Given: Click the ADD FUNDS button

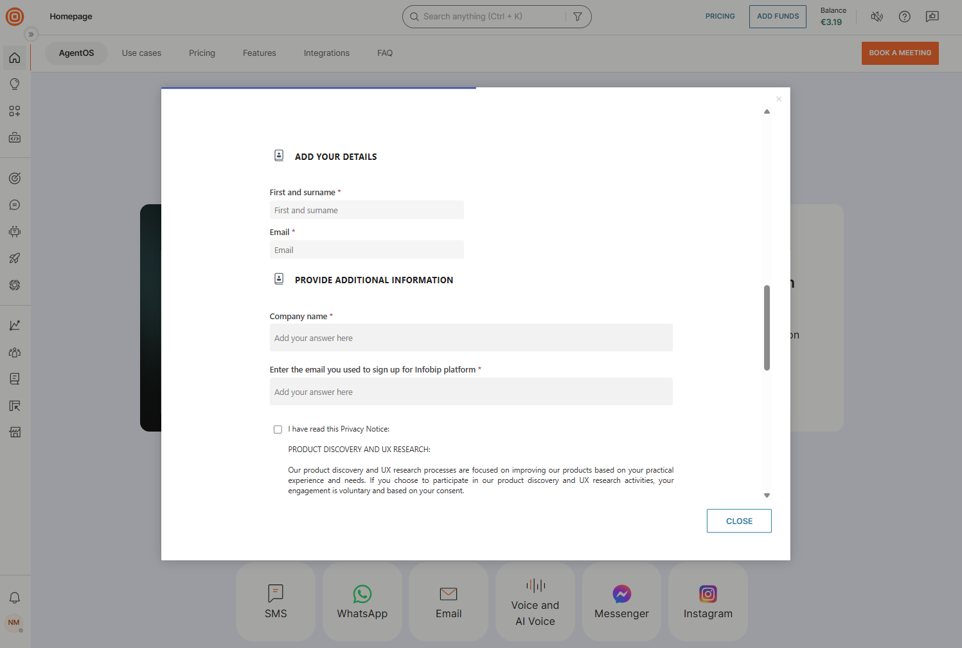Looking at the screenshot, I should point(778,17).
